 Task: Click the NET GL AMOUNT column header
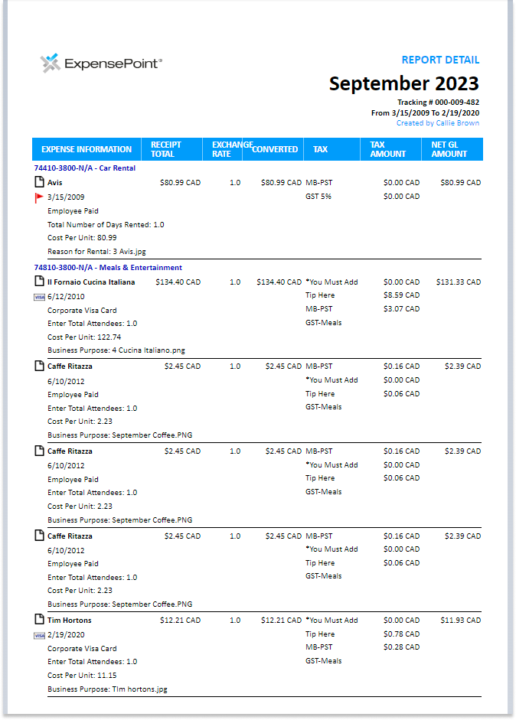point(449,149)
